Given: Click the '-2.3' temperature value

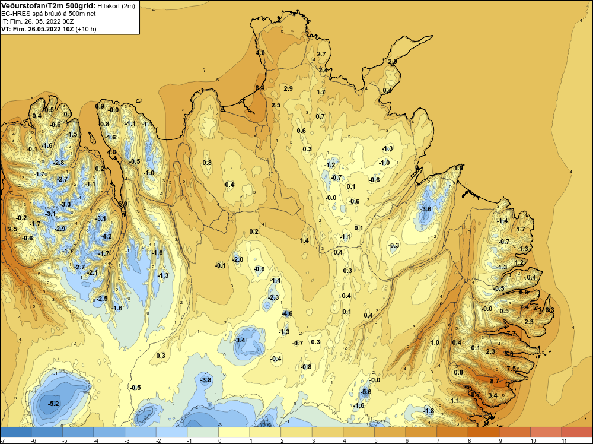Looking at the screenshot, I should 273,297.
